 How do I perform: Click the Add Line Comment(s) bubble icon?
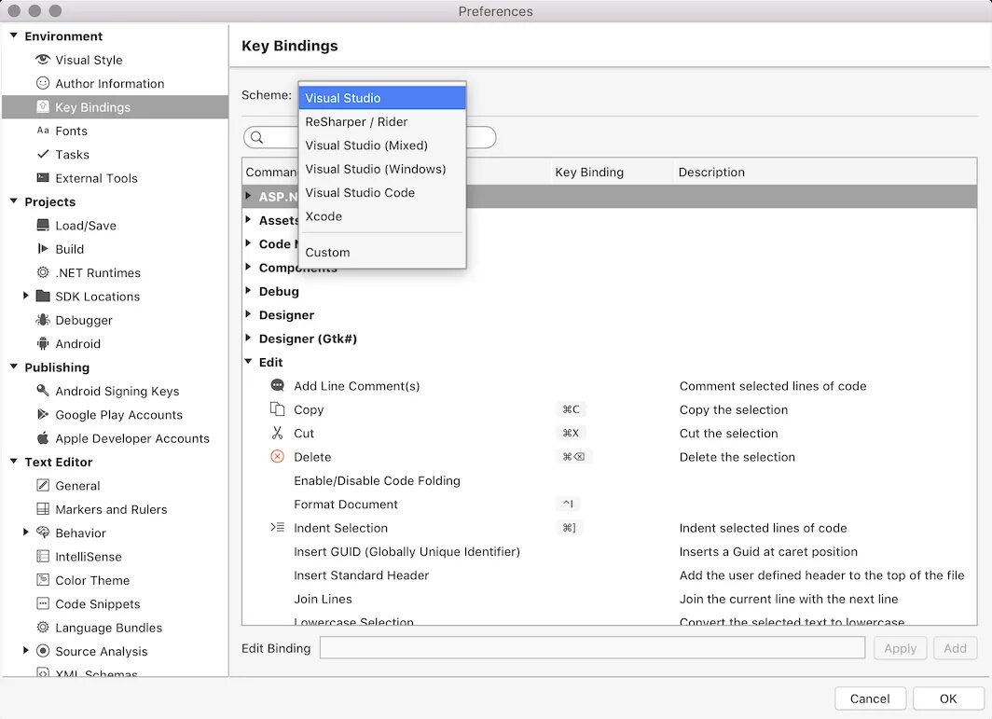pos(277,385)
